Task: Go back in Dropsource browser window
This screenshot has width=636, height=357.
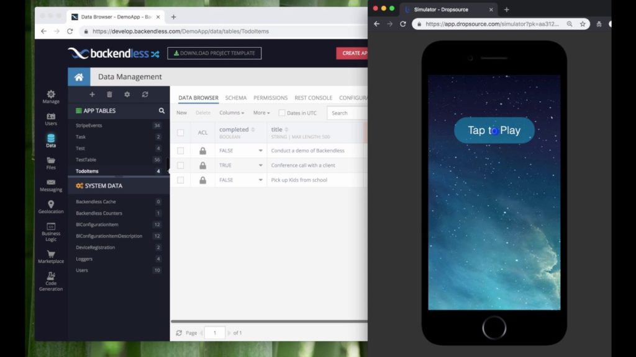Action: point(376,24)
